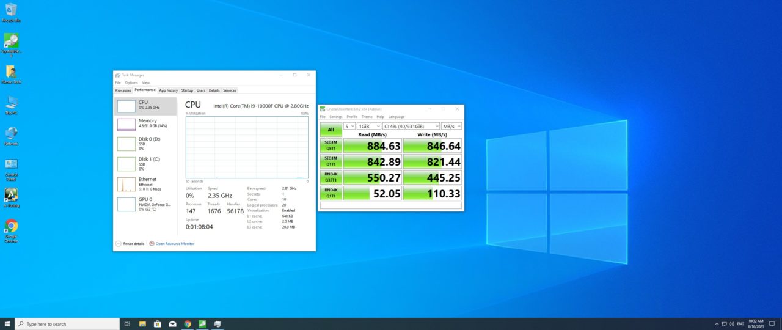Click the 550.27 read result
The height and width of the screenshot is (330, 782).
point(372,177)
